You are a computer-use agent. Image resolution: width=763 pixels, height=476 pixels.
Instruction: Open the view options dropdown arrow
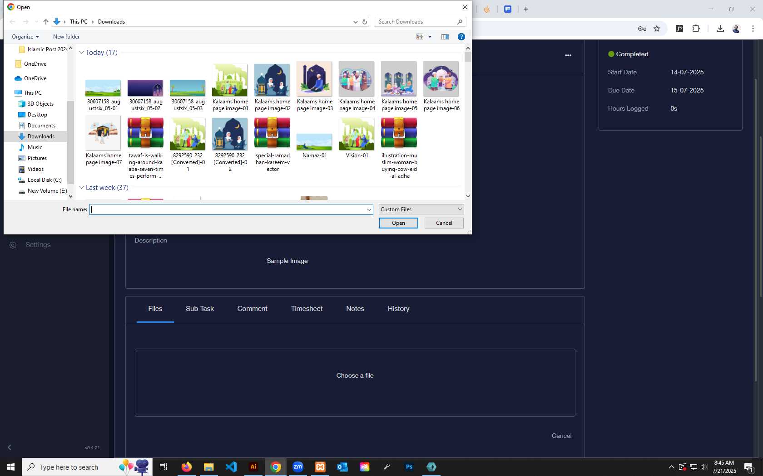[430, 37]
